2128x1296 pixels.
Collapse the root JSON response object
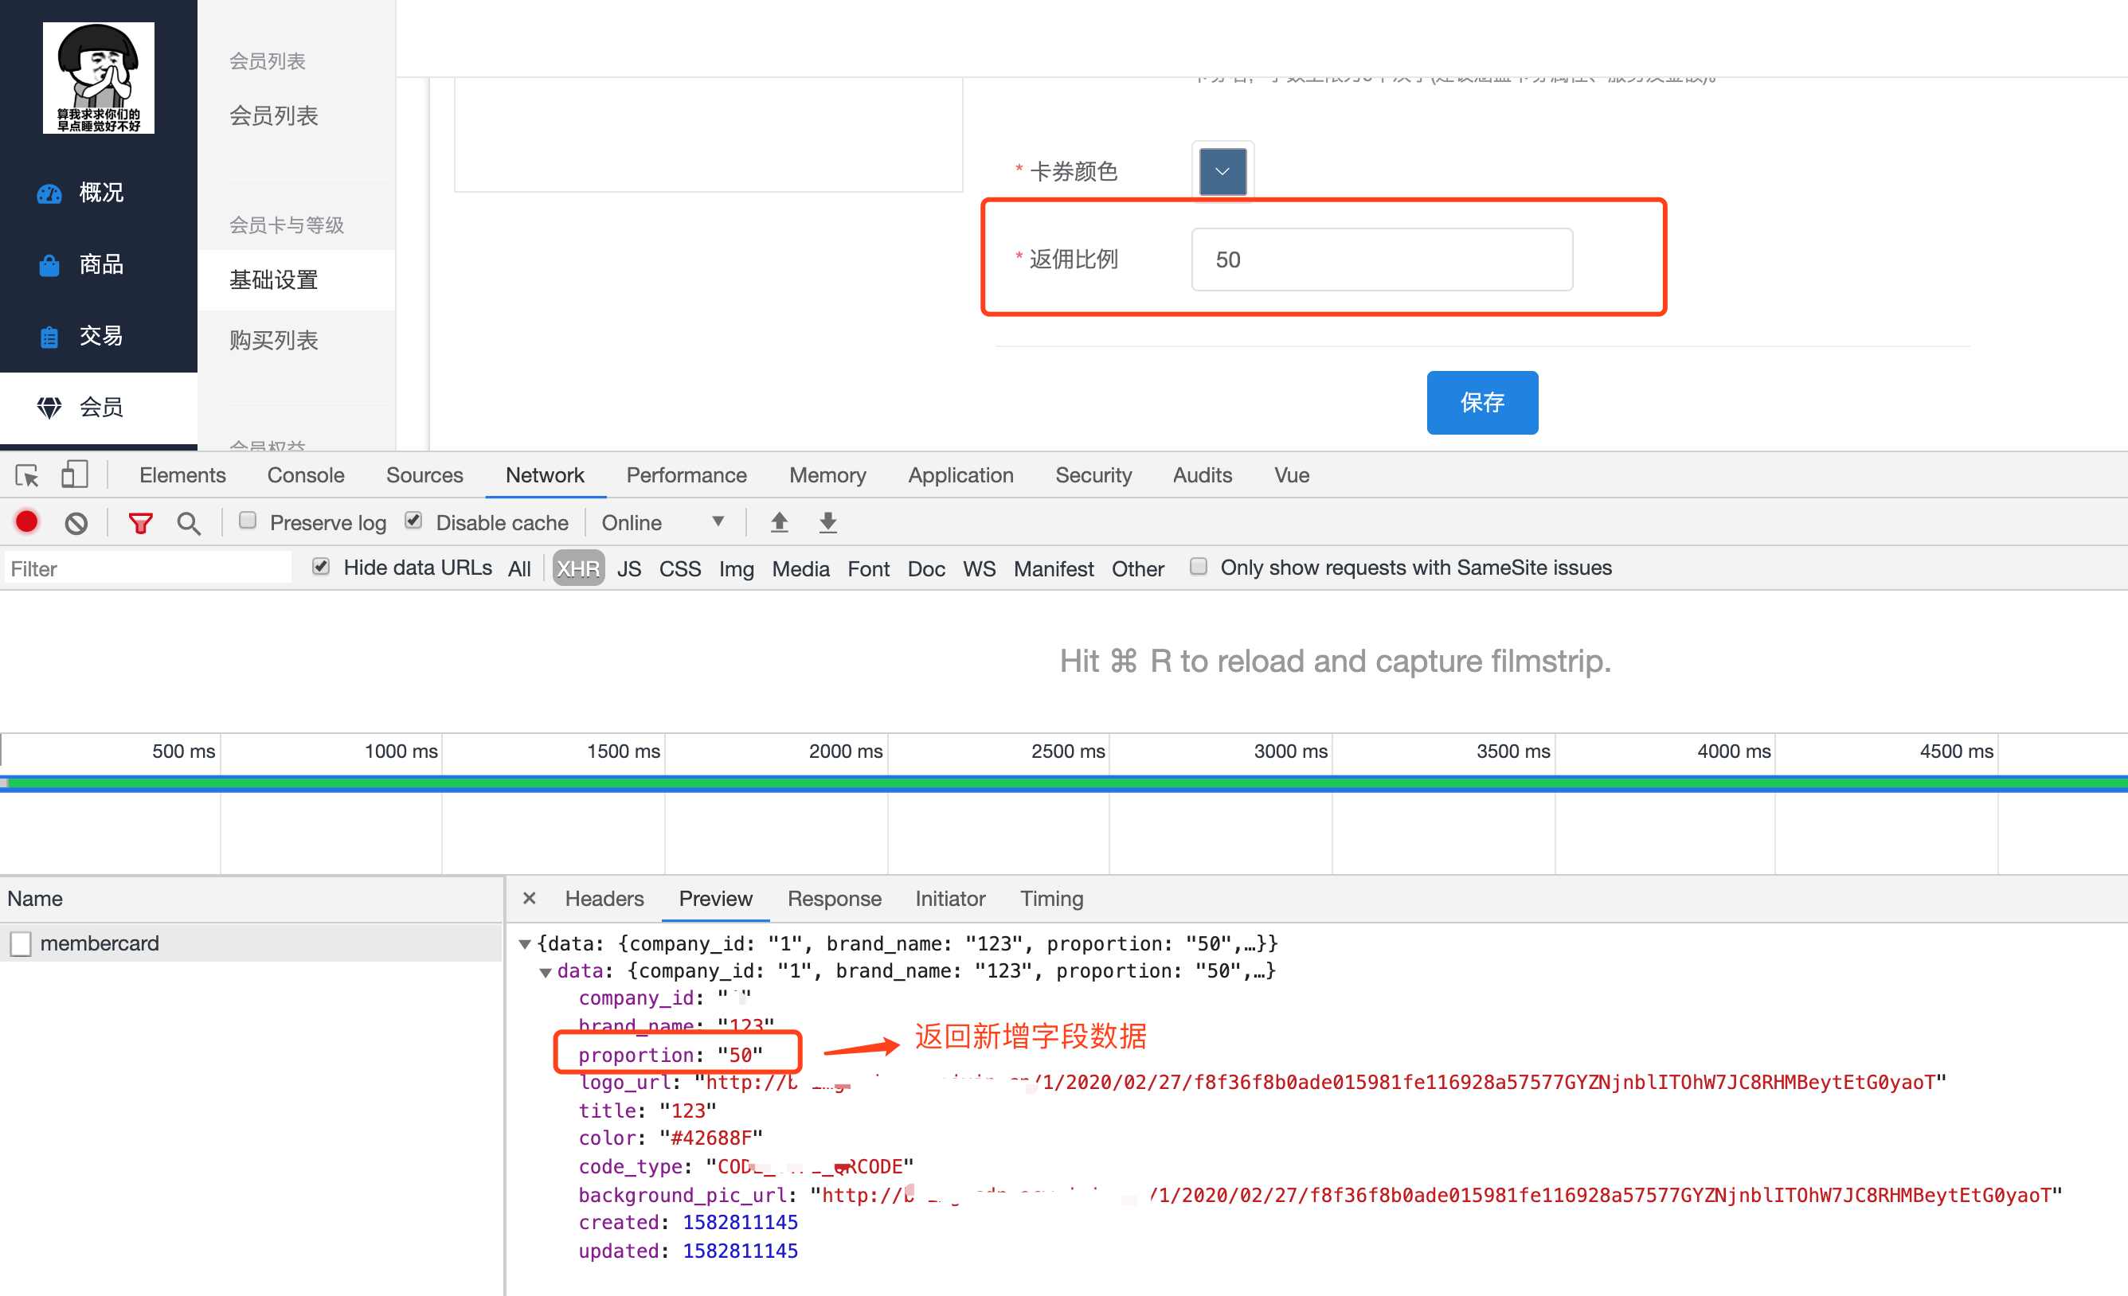coord(524,945)
